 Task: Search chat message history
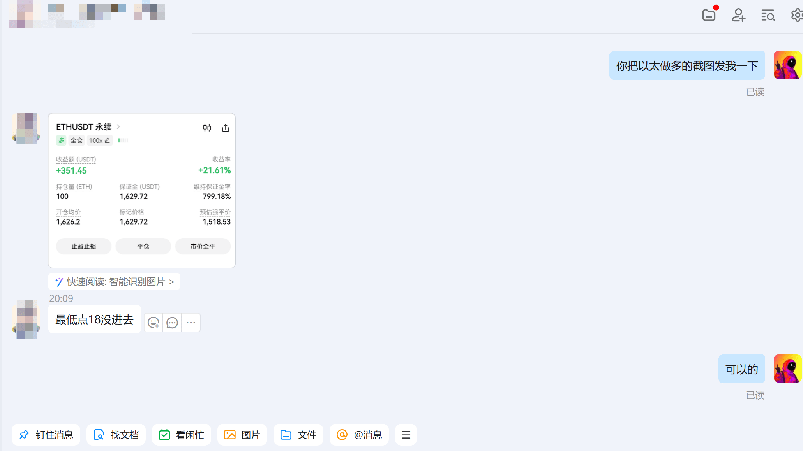click(768, 16)
